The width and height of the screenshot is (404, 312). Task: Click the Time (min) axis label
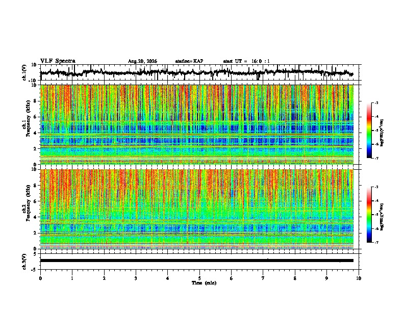[204, 283]
